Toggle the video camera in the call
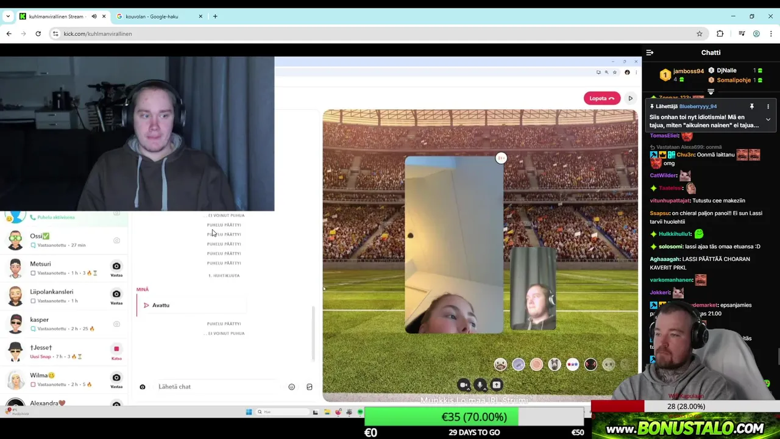Viewport: 780px width, 439px height. (x=463, y=385)
